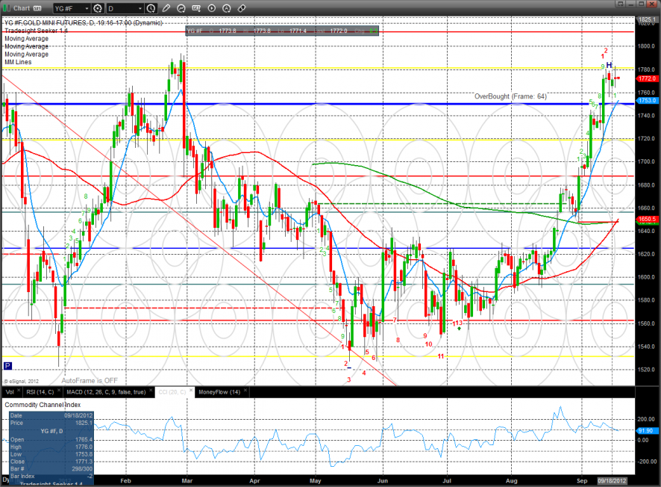This screenshot has width=661, height=487.
Task: Click the Sep label on time axis
Action: coord(582,481)
